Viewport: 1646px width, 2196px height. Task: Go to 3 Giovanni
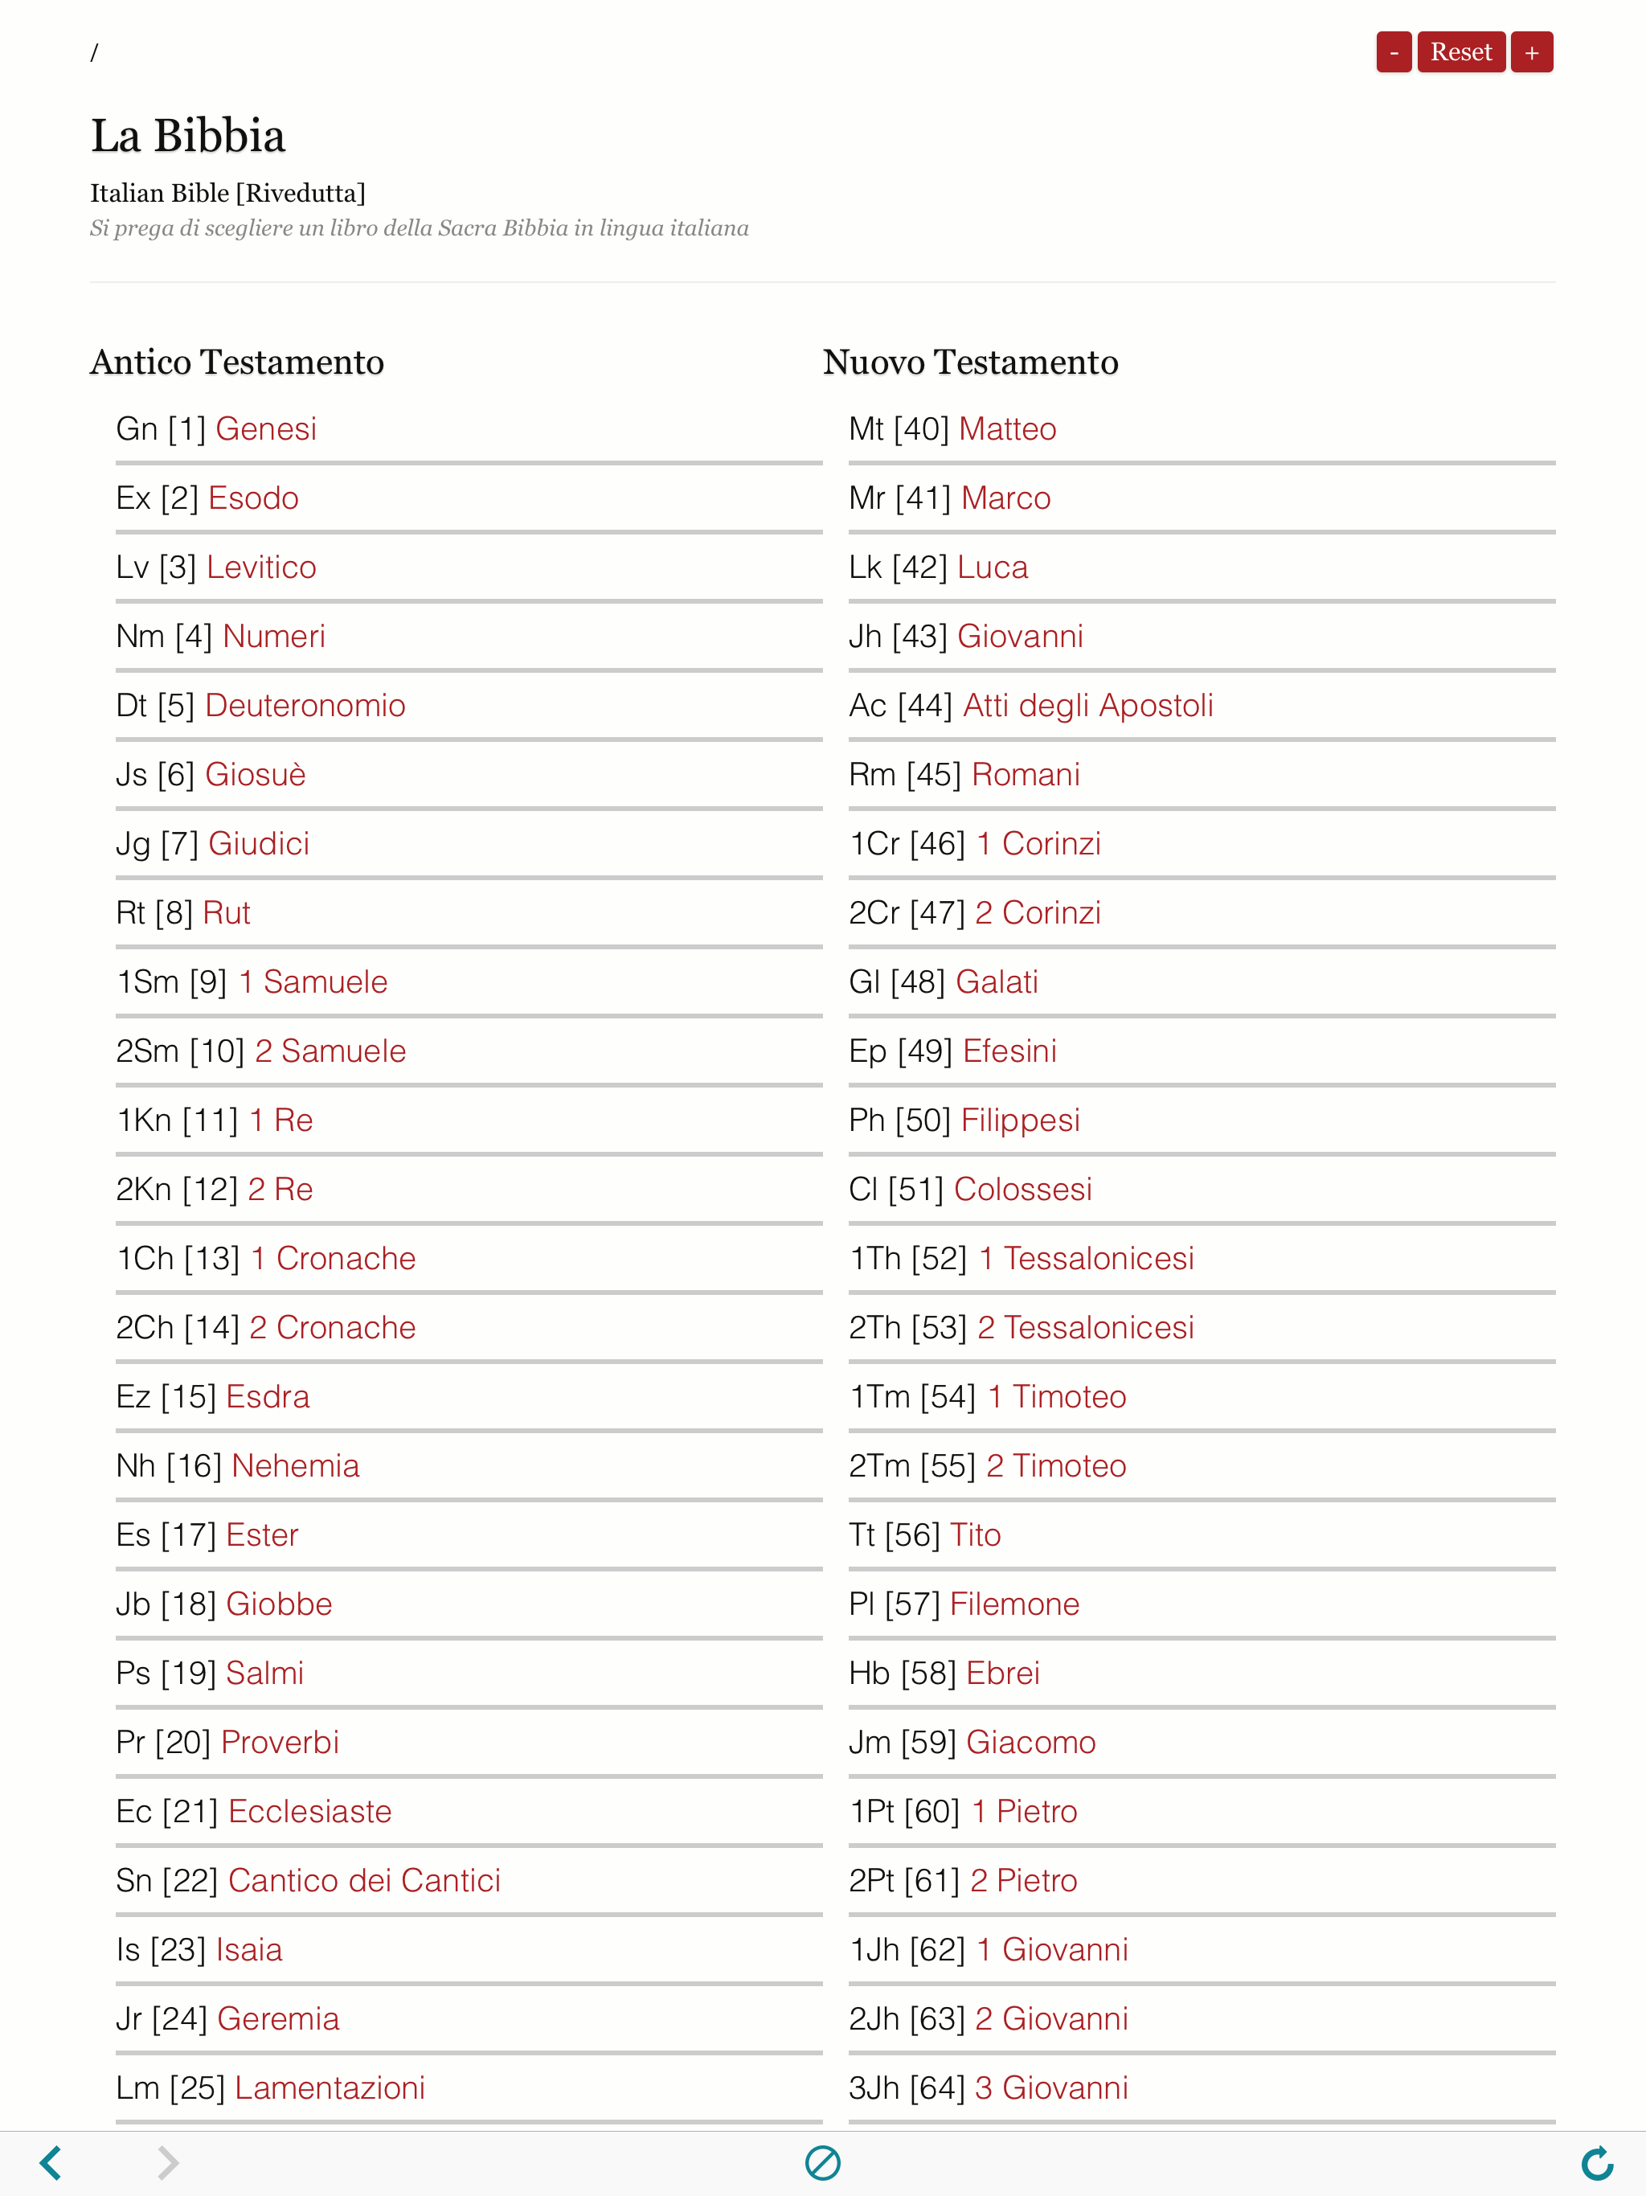[1051, 2087]
